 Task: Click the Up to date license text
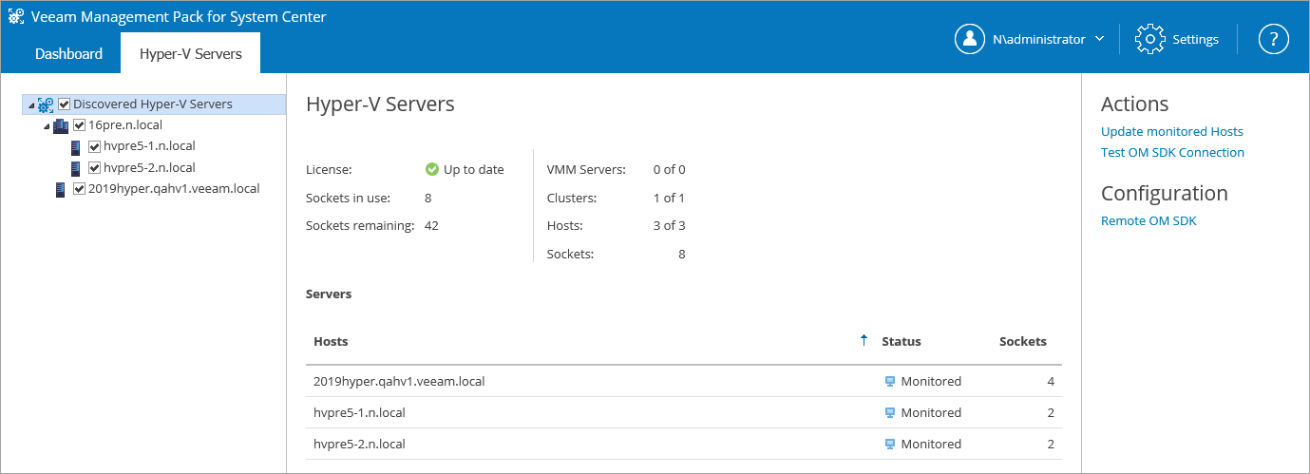tap(474, 170)
